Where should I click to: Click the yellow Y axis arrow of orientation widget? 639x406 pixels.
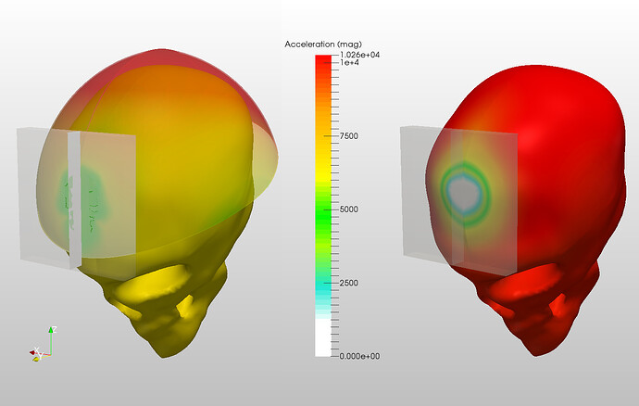(x=37, y=358)
